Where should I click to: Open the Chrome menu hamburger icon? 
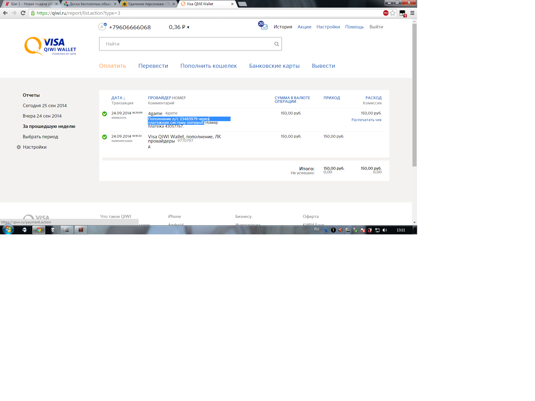(x=412, y=13)
